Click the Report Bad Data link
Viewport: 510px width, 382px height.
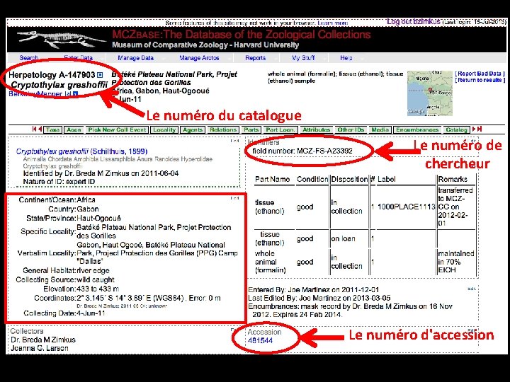click(x=480, y=74)
